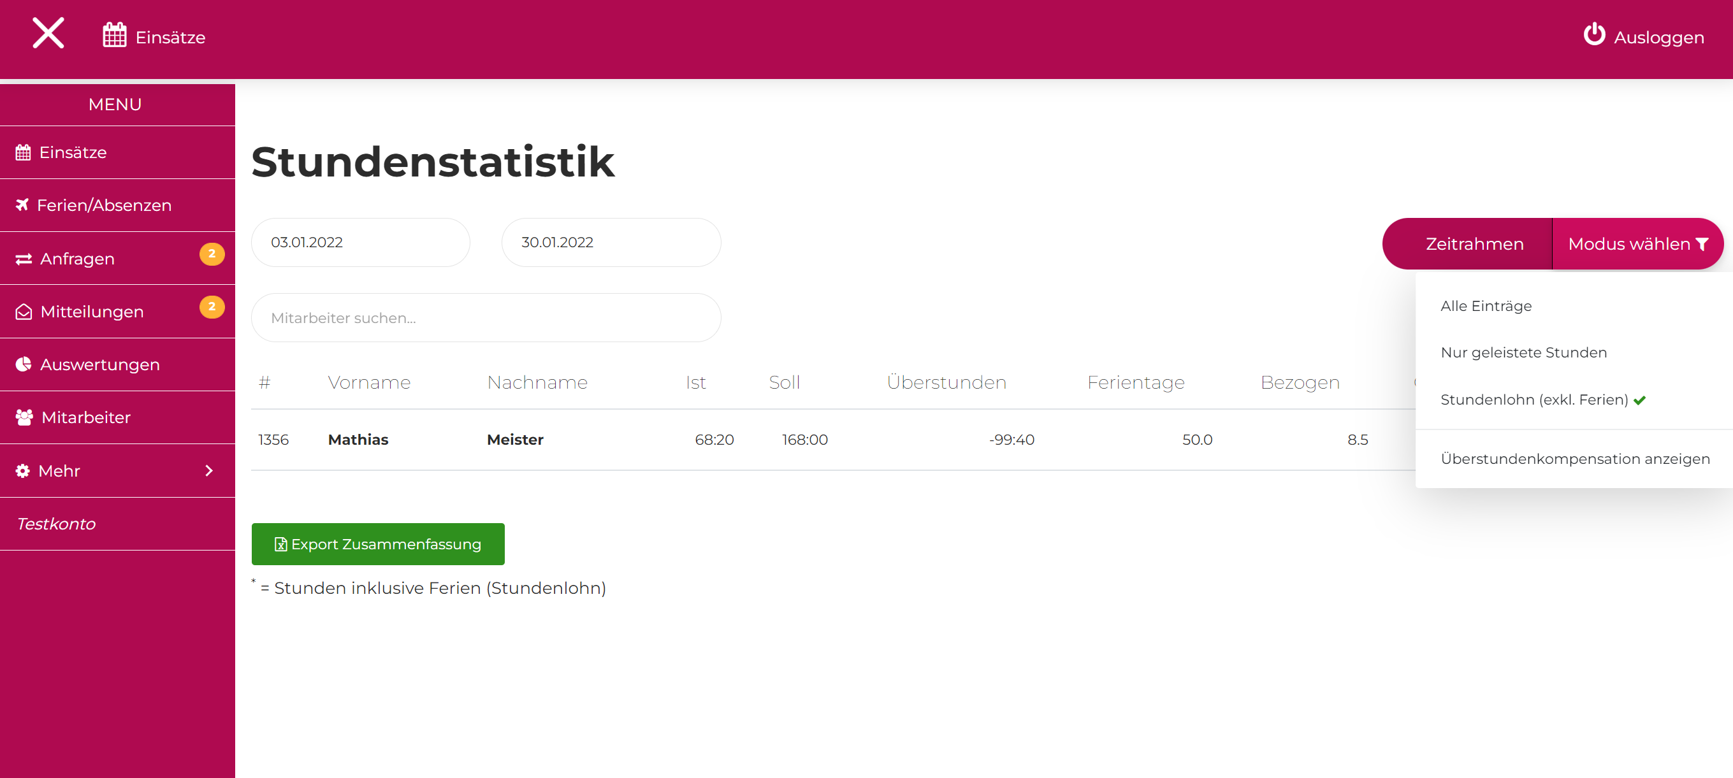Toggle Überstundenkompensation anzeigen
This screenshot has width=1733, height=778.
pos(1574,459)
